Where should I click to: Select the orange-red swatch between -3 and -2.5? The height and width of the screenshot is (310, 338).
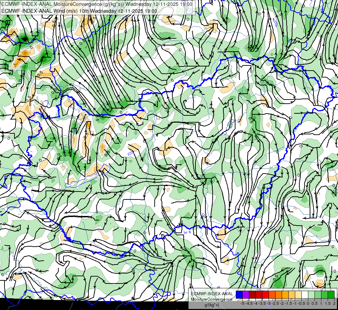pos(272,294)
